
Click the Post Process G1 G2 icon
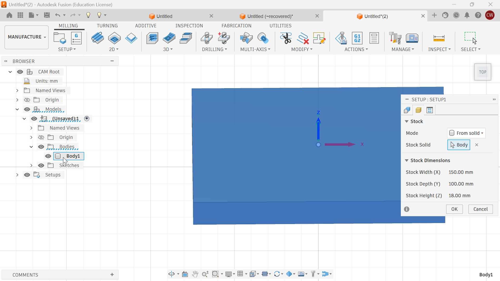(358, 38)
